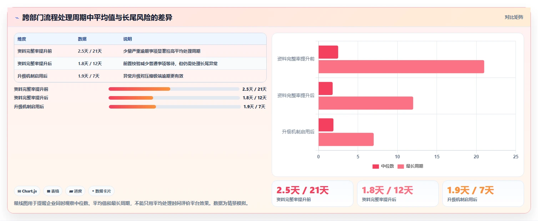This screenshot has height=221, width=538.
Task: Select table cell 1.8天 / 12天
Action: pyautogui.click(x=90, y=64)
